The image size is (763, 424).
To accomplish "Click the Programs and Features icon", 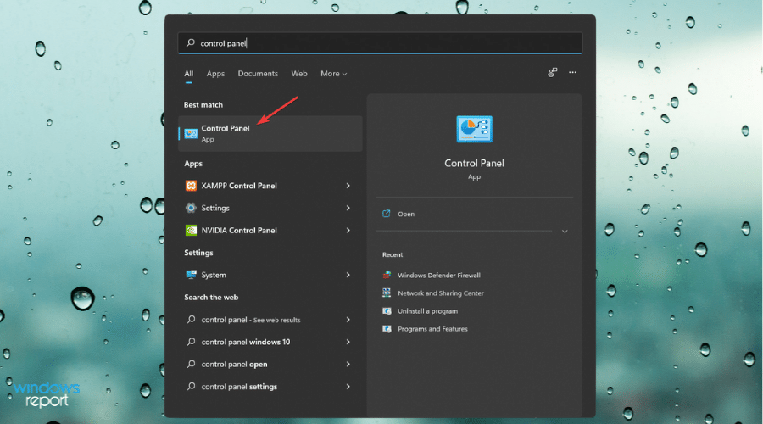I will tap(387, 329).
